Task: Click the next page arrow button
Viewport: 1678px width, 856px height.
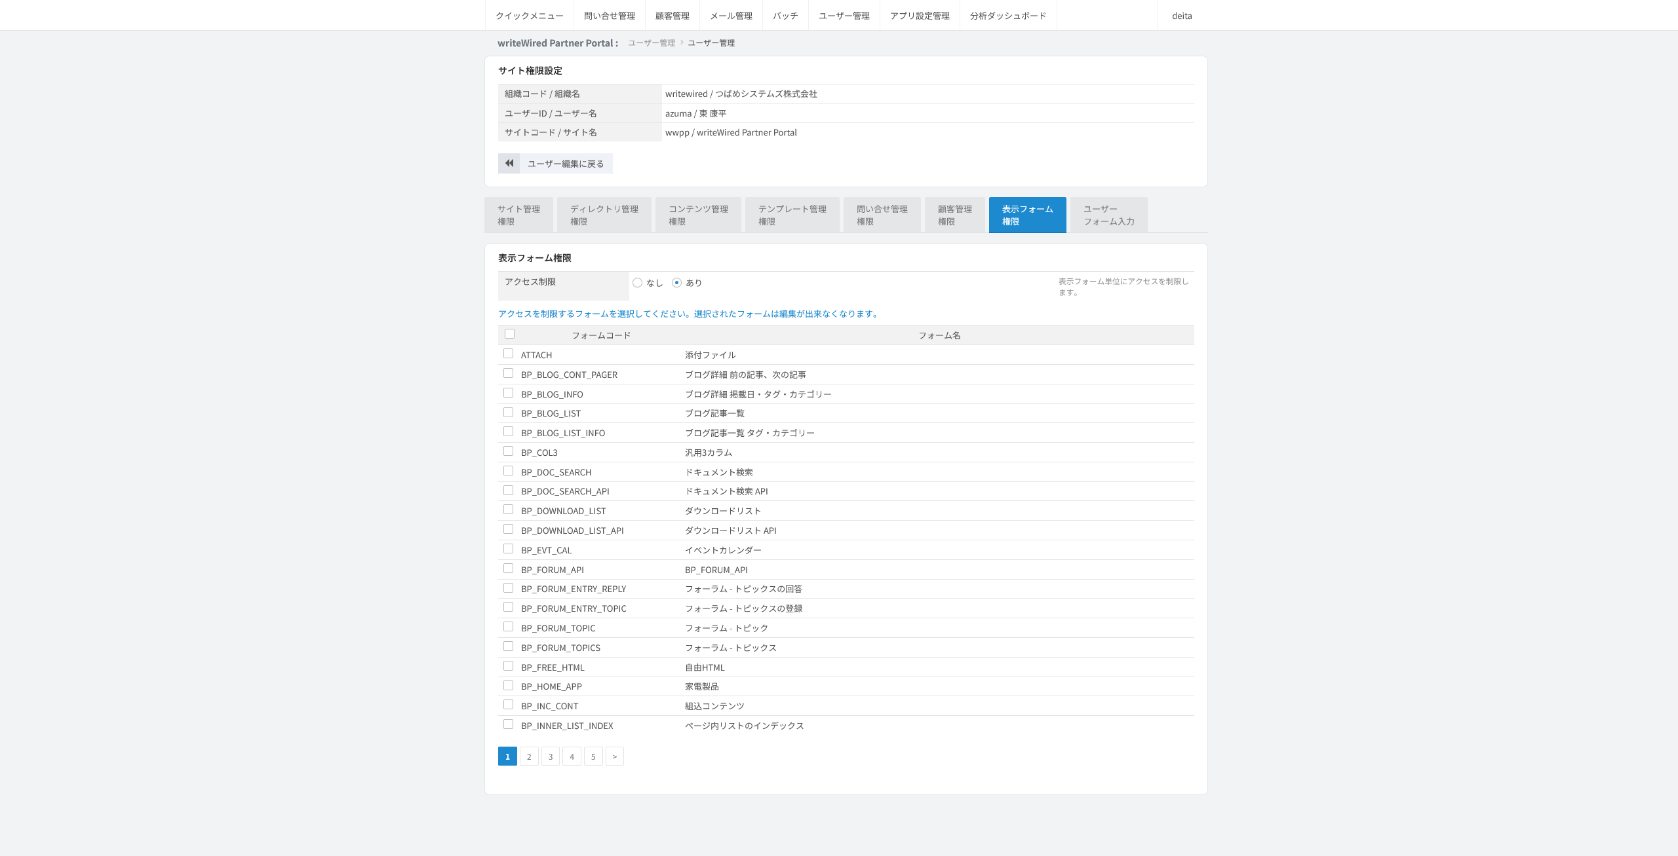Action: (x=615, y=756)
